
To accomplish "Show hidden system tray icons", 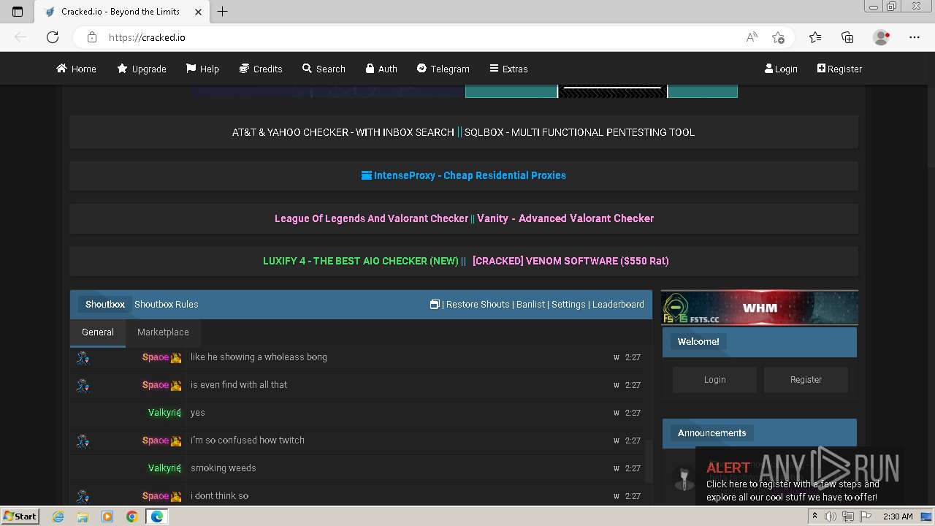I will click(x=814, y=517).
